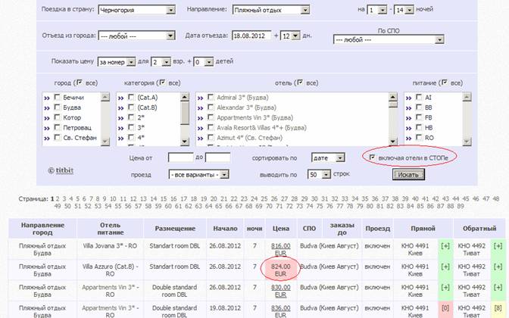Image resolution: width=509 pixels, height=318 pixels.
Task: Open the 816.00 EUR price link
Action: pyautogui.click(x=281, y=247)
